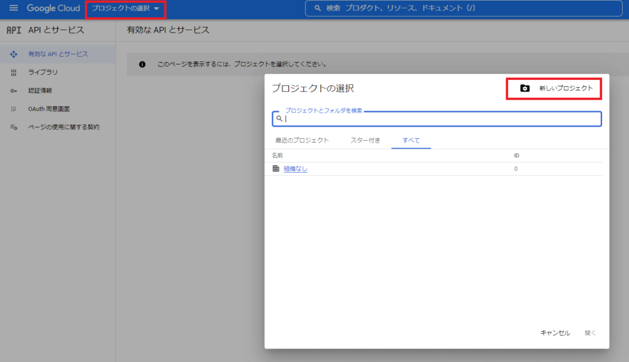Click the new project folder icon
This screenshot has height=362, width=629.
[x=525, y=89]
